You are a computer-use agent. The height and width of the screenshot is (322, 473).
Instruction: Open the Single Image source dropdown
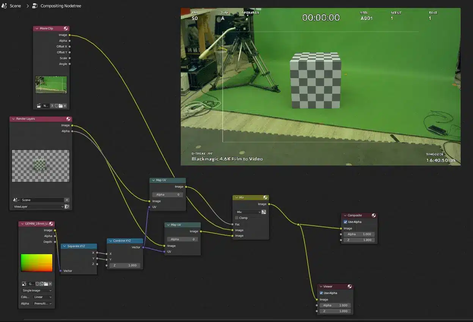(36, 291)
